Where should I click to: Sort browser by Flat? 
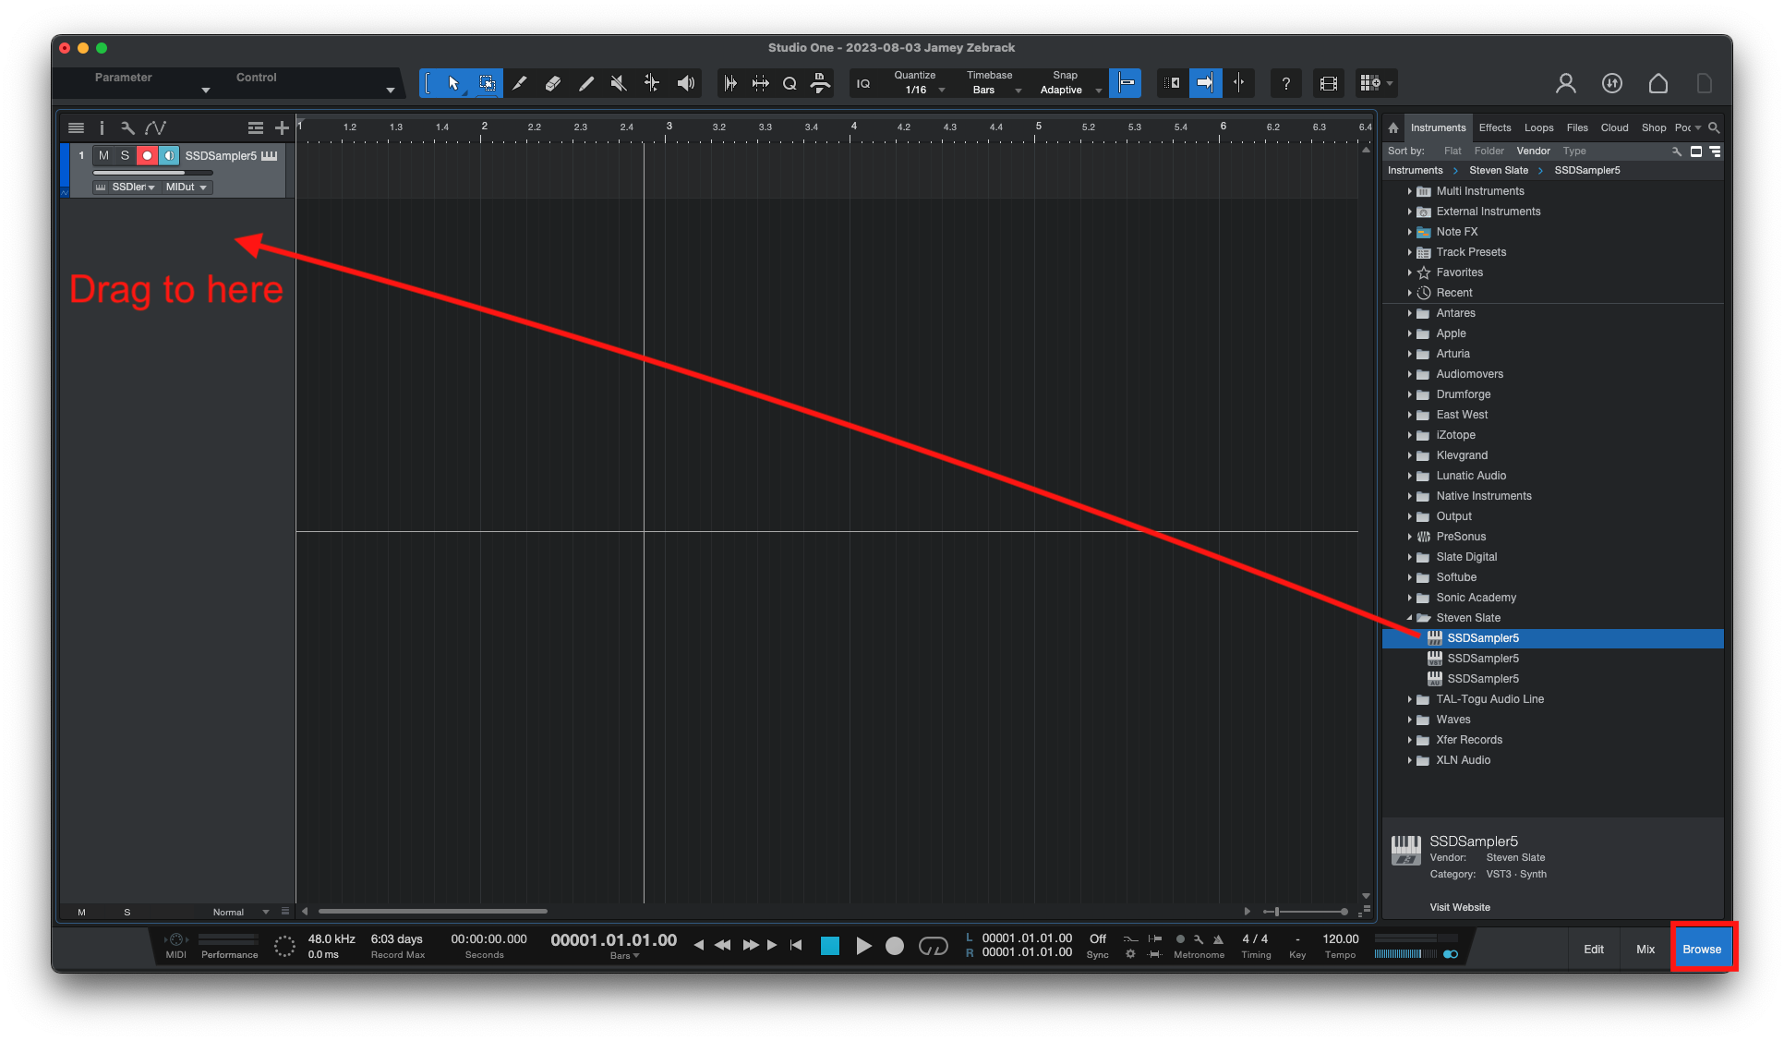pos(1453,151)
